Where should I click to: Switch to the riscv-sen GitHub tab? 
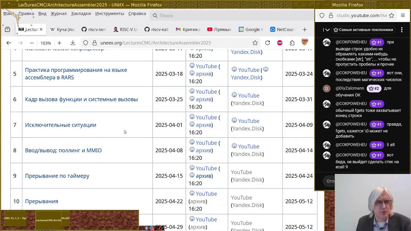[94, 30]
